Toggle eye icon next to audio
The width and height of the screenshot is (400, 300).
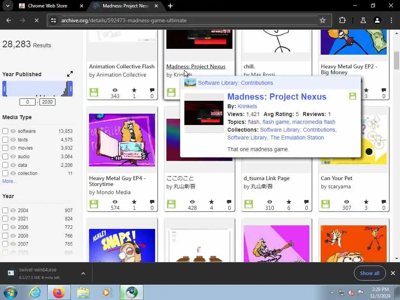(13, 156)
